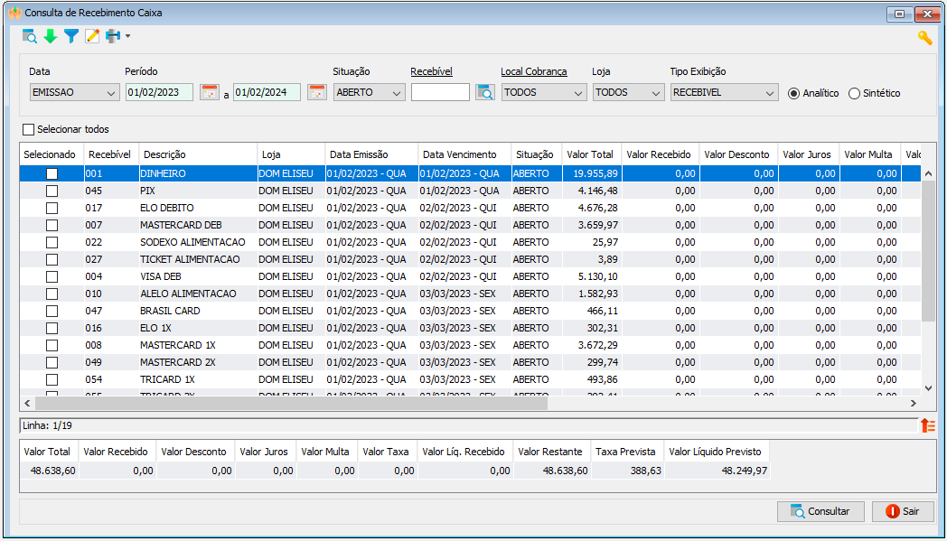The width and height of the screenshot is (947, 541).
Task: Click the printer icon in toolbar
Action: click(113, 36)
